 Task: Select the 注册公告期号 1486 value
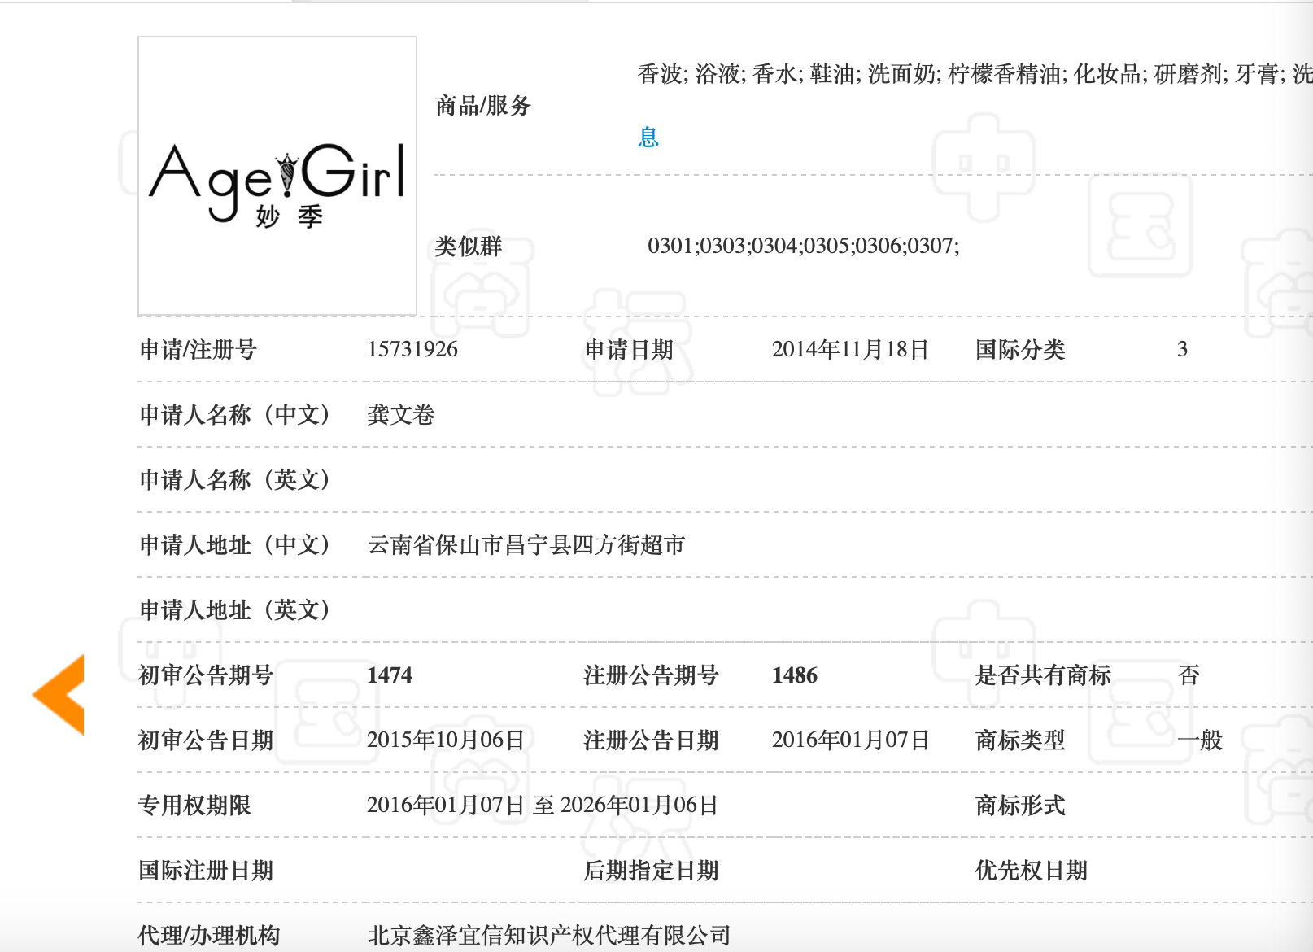[795, 675]
